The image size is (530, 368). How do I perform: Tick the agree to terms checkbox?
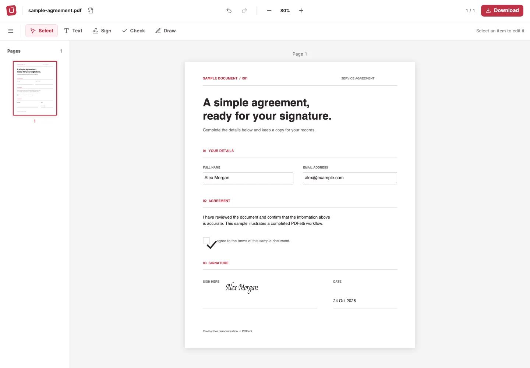(206, 241)
